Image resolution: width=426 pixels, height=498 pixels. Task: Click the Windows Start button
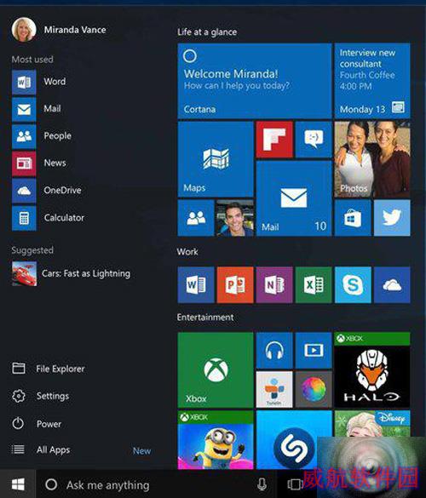pos(18,484)
